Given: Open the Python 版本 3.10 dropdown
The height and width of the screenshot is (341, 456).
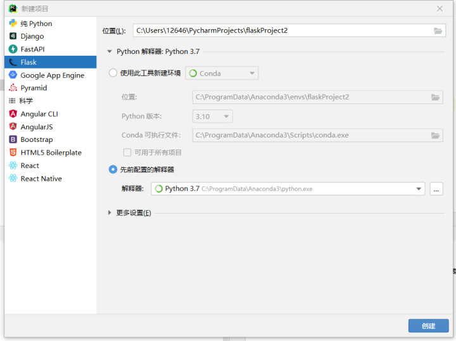Looking at the screenshot, I should click(x=213, y=117).
